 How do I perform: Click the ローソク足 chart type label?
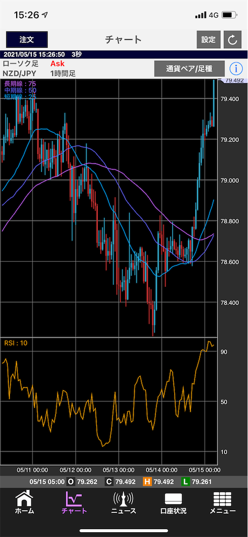20,63
